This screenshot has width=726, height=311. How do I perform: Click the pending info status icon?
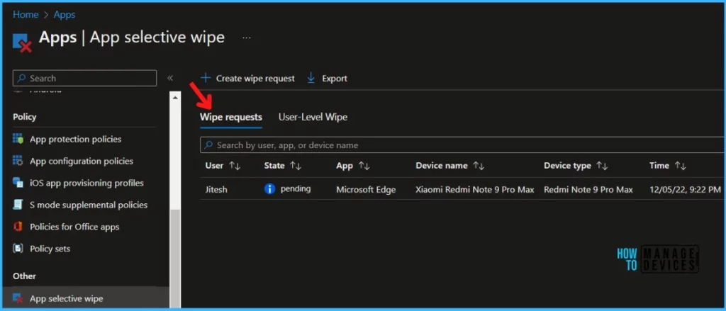tap(269, 189)
